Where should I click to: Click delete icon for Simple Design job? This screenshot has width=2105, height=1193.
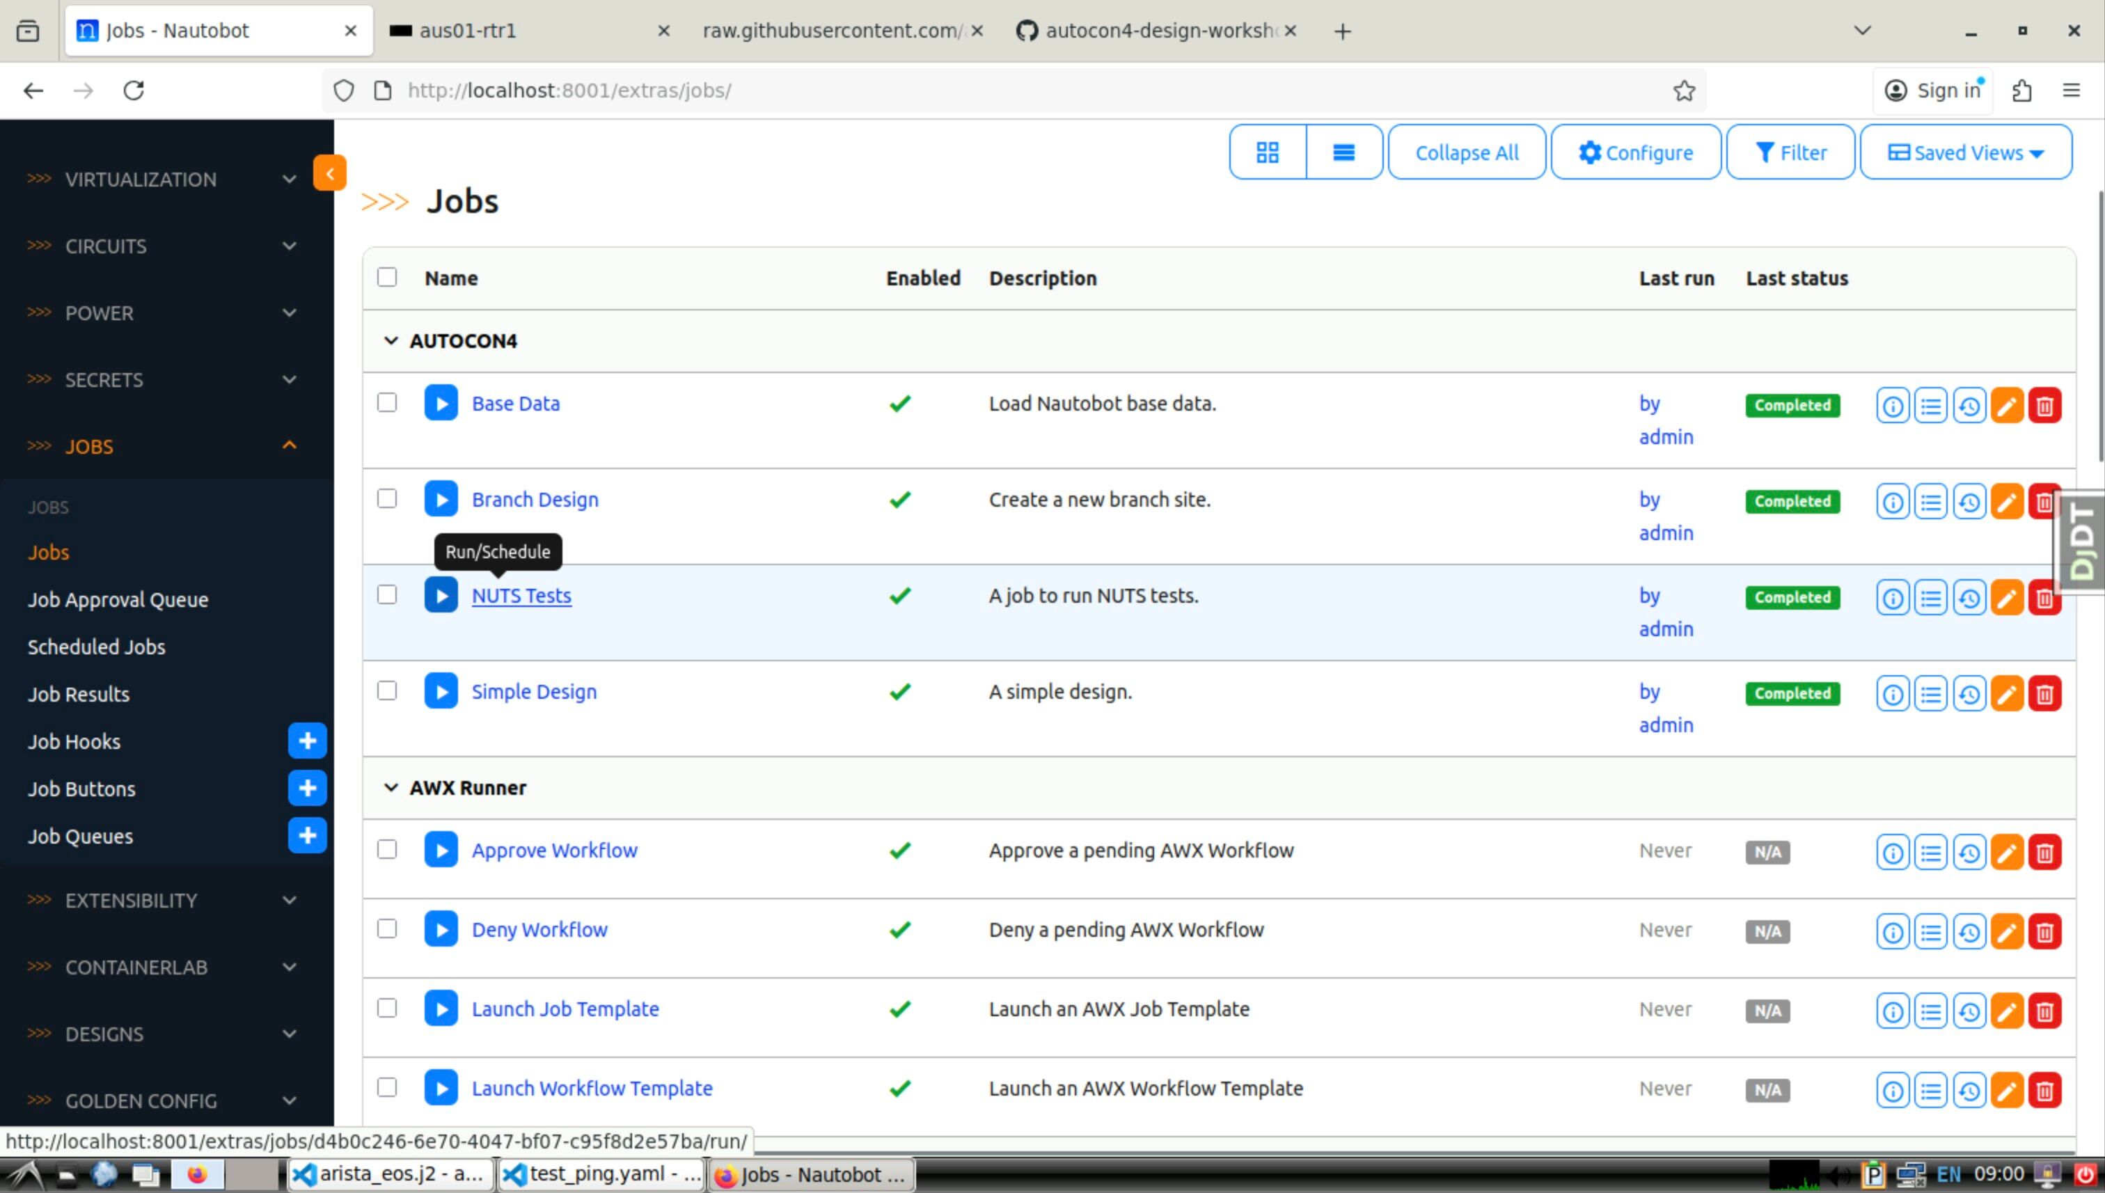[2044, 694]
